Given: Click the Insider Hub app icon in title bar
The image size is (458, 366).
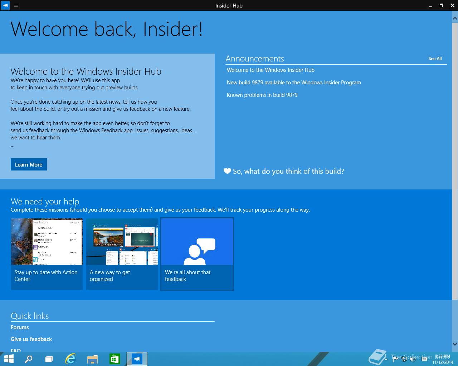Looking at the screenshot, I should point(5,5).
